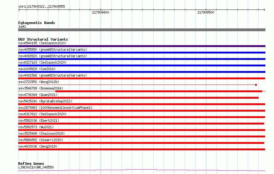Click the blue nsv6327163 variant bar
The height and width of the screenshot is (174, 274).
pos(142,65)
